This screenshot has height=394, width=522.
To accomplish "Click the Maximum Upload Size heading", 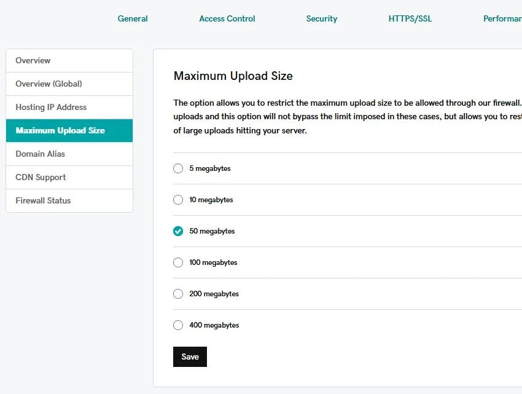I will point(233,76).
